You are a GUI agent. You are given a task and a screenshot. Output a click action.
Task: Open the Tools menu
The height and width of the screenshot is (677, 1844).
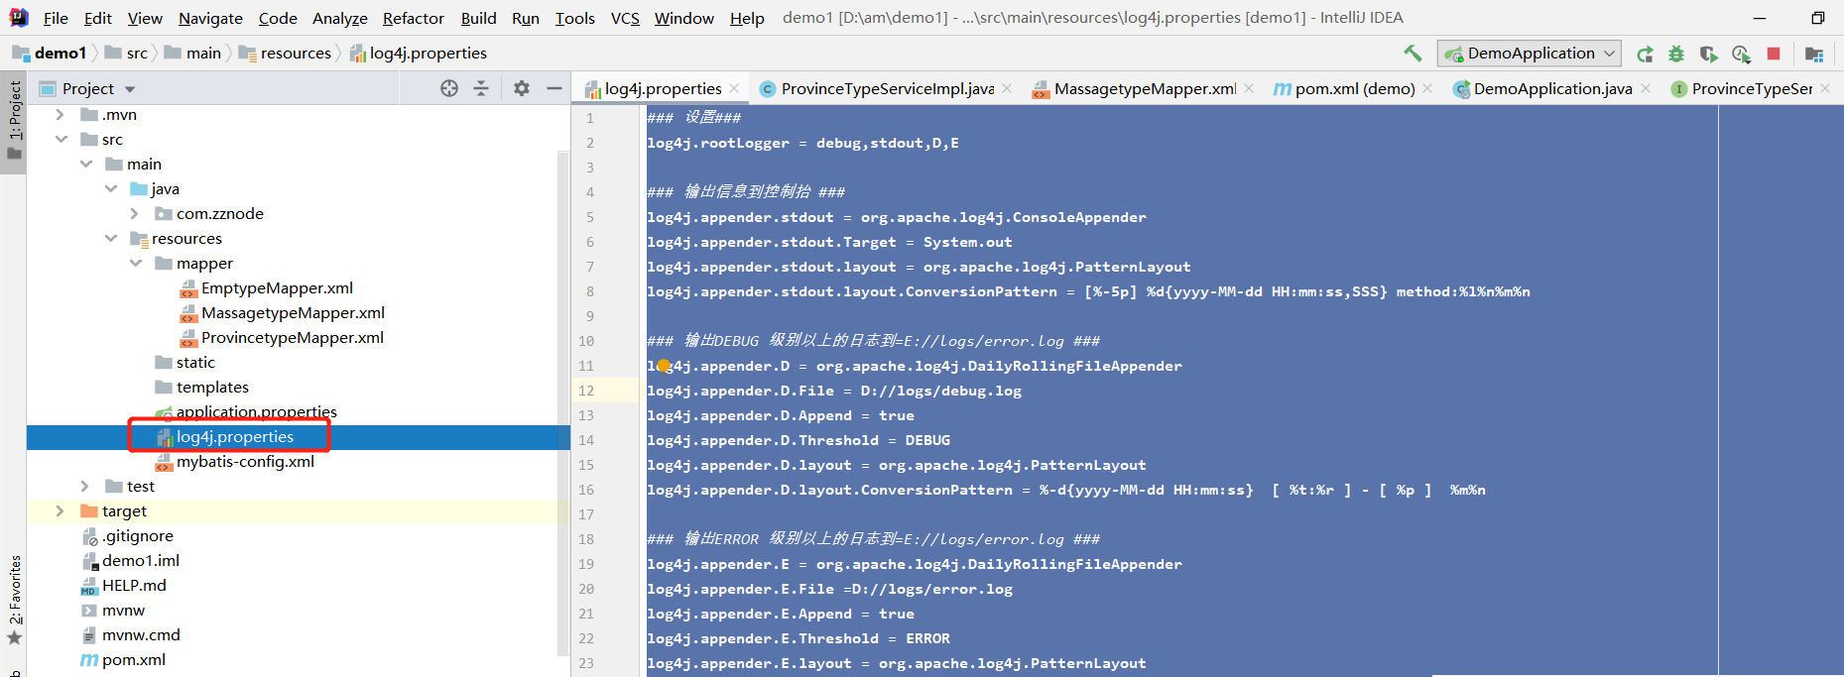[x=575, y=18]
